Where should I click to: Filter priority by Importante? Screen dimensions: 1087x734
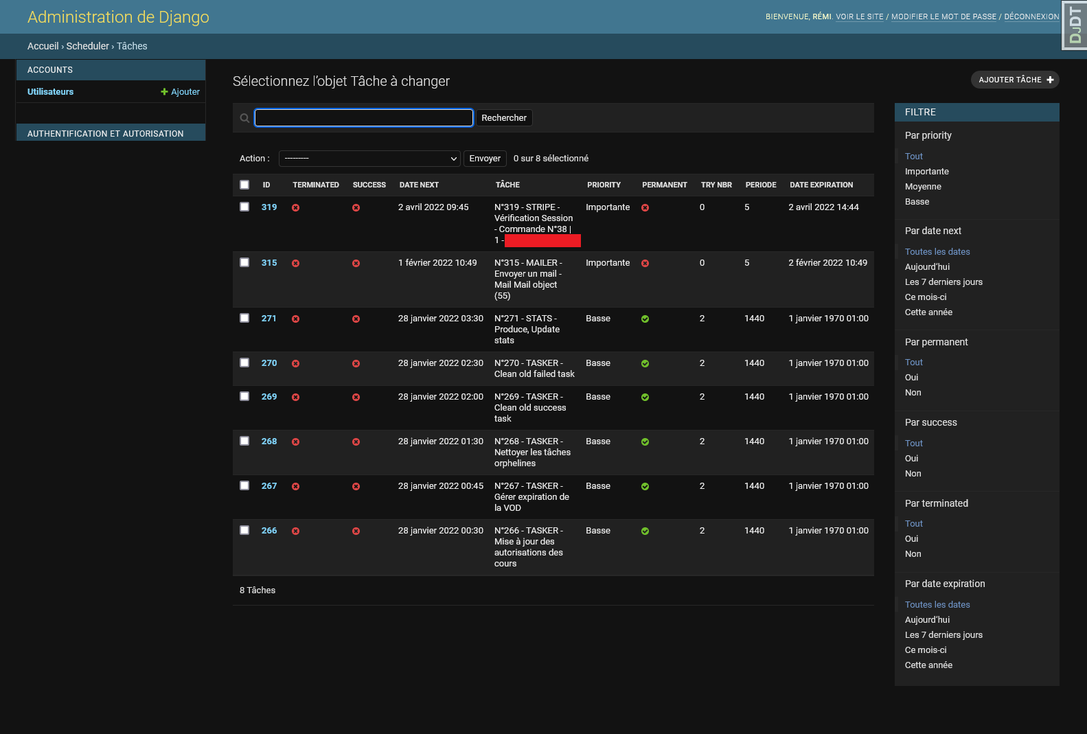[x=926, y=172]
